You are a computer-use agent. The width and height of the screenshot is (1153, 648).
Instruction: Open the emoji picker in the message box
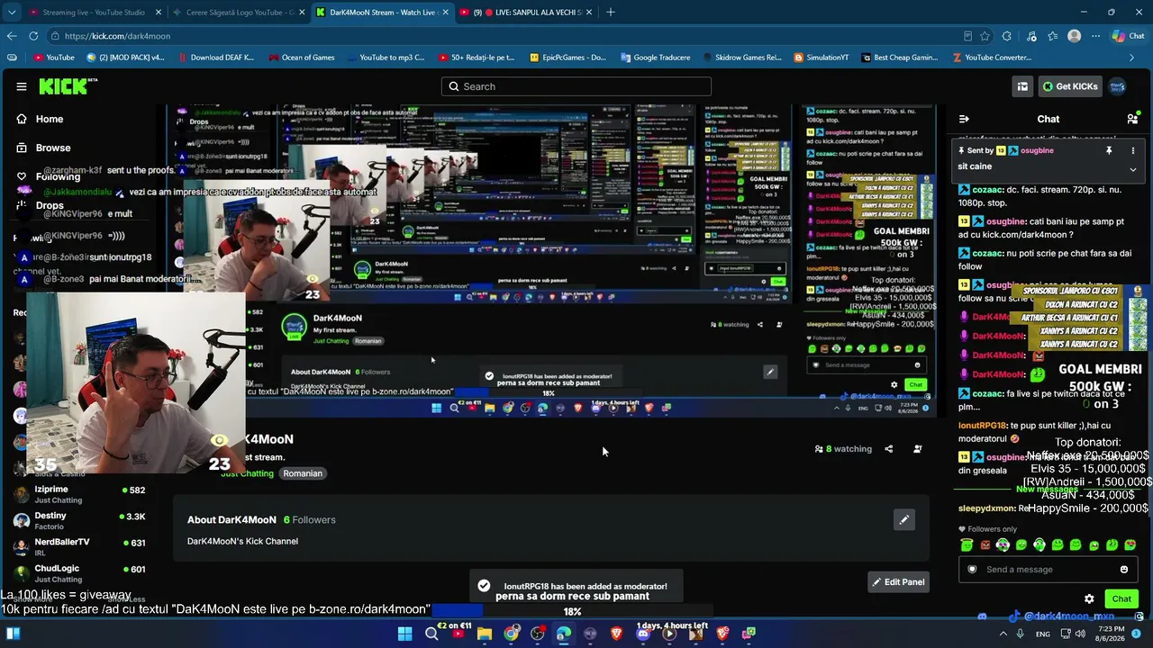point(1123,569)
